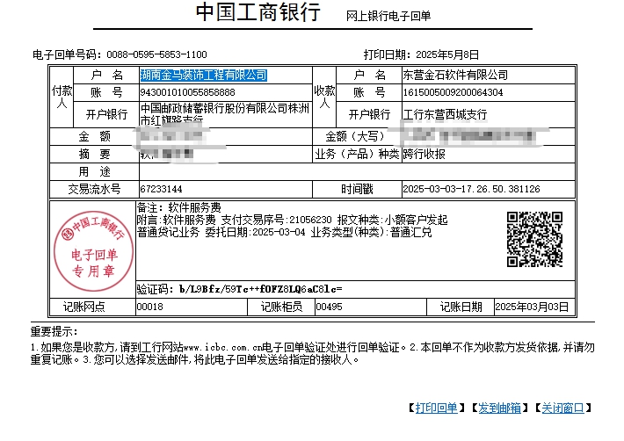624x441 pixels.
Task: Click the line with 委托日期:2025-03-04
Action: tap(284, 232)
